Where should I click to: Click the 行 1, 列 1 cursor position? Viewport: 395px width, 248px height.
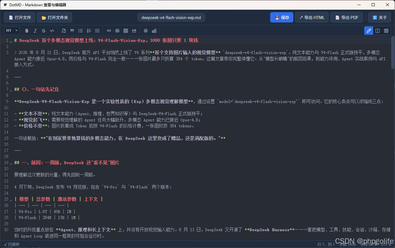[x=326, y=244]
